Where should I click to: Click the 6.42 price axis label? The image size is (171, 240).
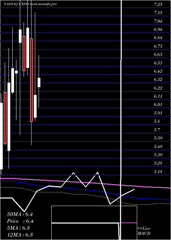[158, 71]
